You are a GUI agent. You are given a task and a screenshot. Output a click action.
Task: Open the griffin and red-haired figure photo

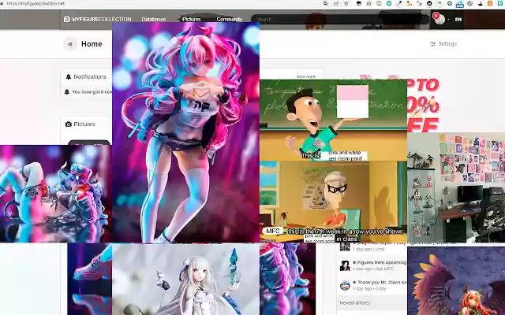click(x=456, y=281)
